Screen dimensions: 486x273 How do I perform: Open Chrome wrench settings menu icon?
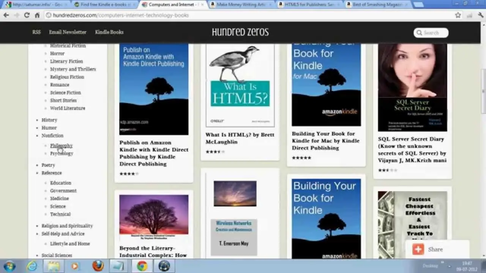[x=481, y=15]
